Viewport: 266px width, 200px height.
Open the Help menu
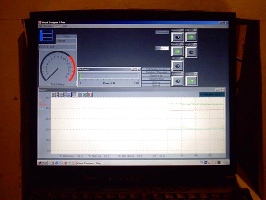click(65, 26)
